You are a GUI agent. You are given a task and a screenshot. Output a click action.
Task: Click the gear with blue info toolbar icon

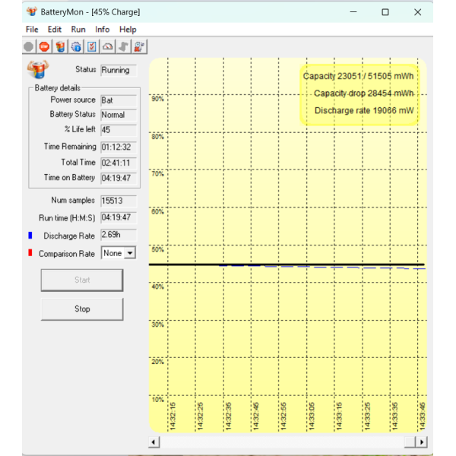[76, 46]
